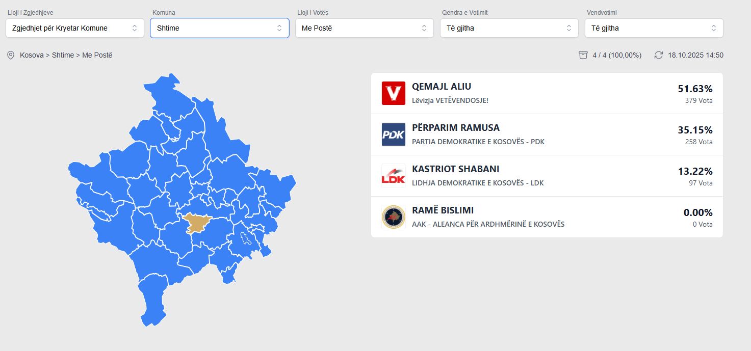Click the ballot box counted icon
Image resolution: width=751 pixels, height=351 pixels.
[x=583, y=55]
